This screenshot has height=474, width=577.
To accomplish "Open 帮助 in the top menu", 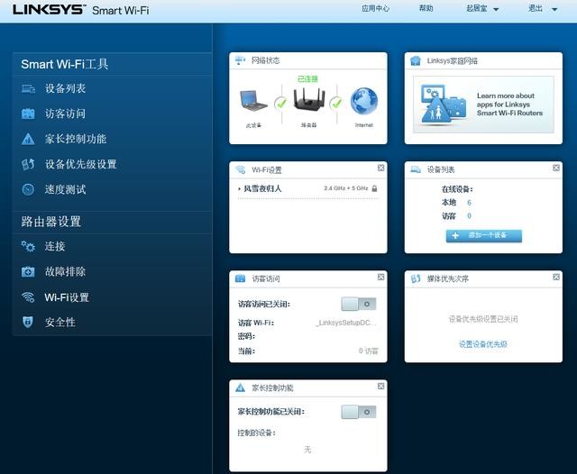I will click(426, 8).
